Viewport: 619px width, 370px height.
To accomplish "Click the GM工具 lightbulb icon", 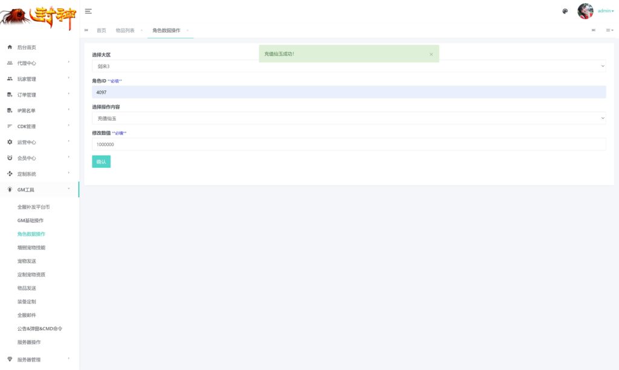I will (x=10, y=190).
